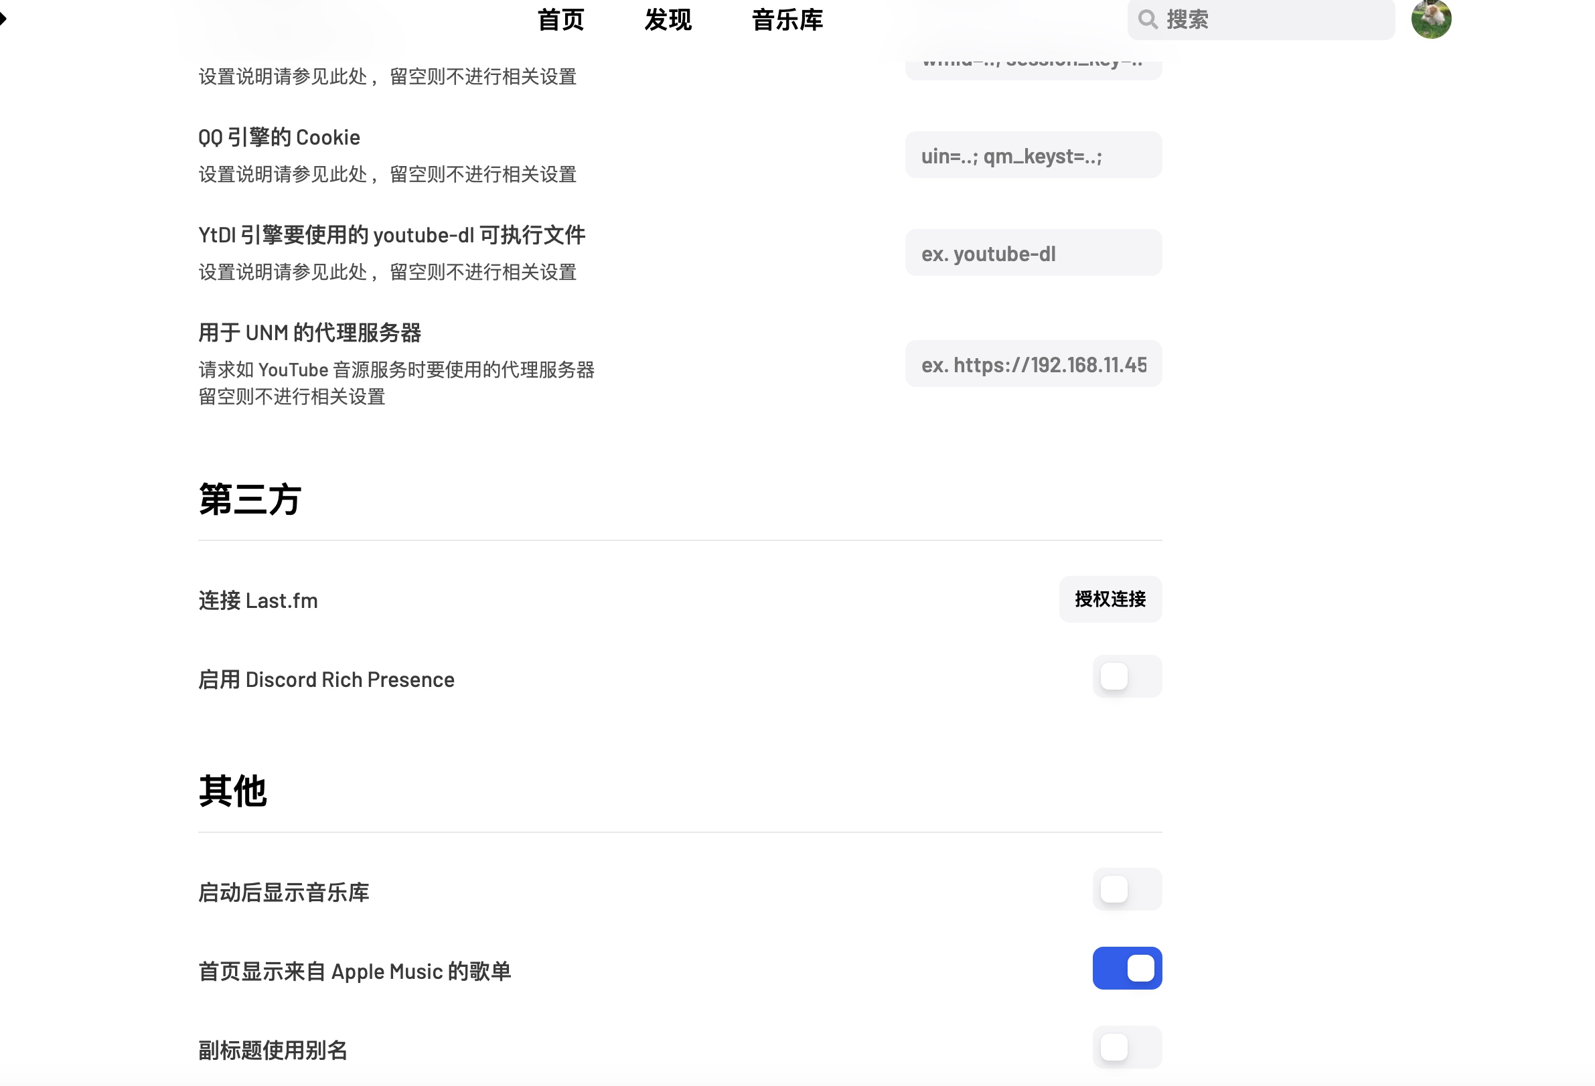Click the UNM proxy server input field
The image size is (1595, 1086).
pyautogui.click(x=1033, y=364)
